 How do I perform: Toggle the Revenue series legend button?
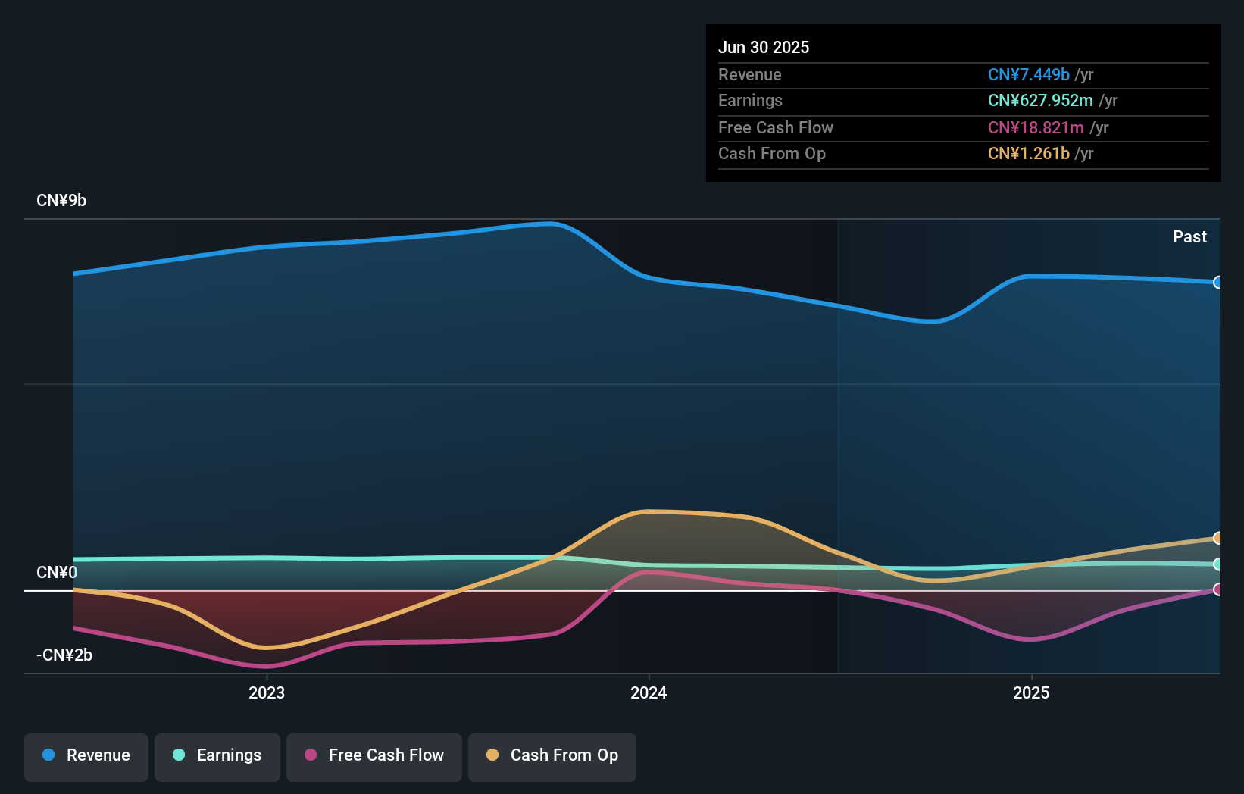coord(86,756)
